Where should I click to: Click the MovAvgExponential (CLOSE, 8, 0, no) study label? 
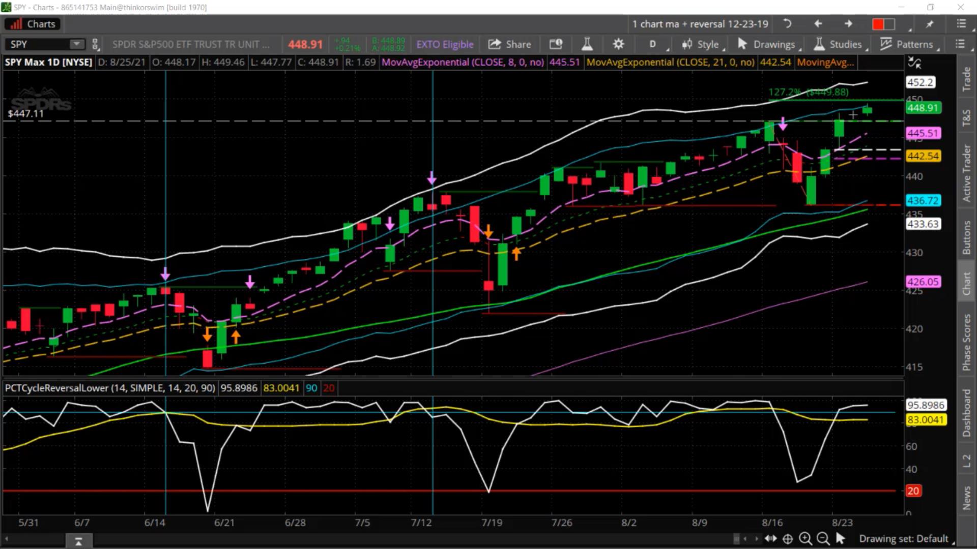tap(463, 62)
